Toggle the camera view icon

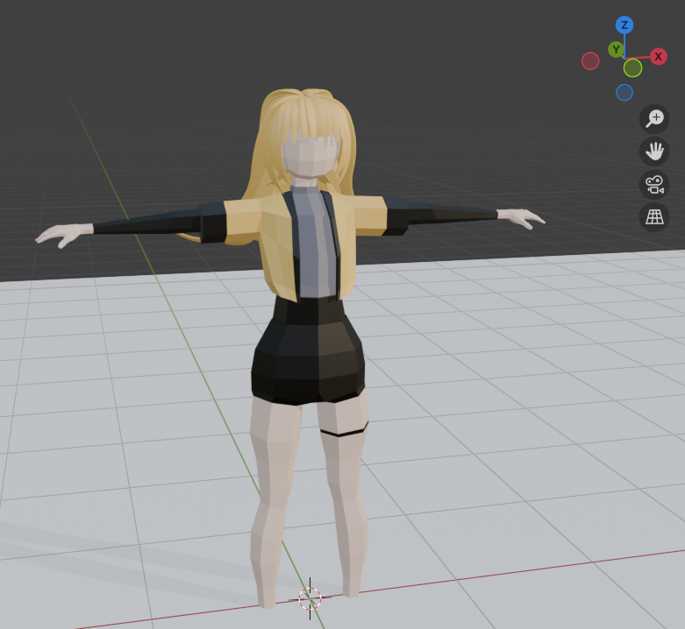click(x=654, y=185)
